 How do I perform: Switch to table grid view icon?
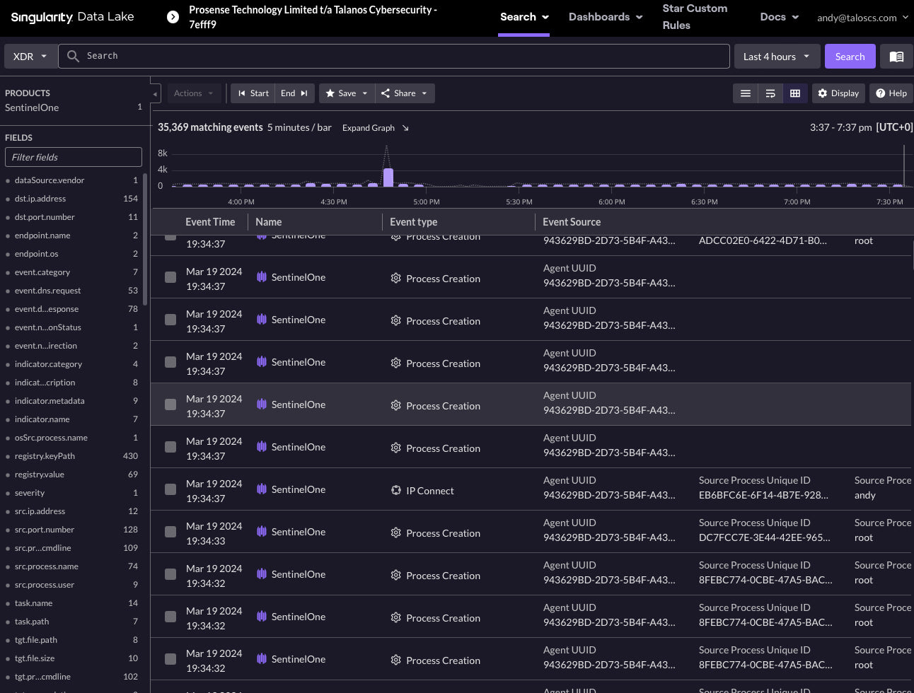point(795,93)
